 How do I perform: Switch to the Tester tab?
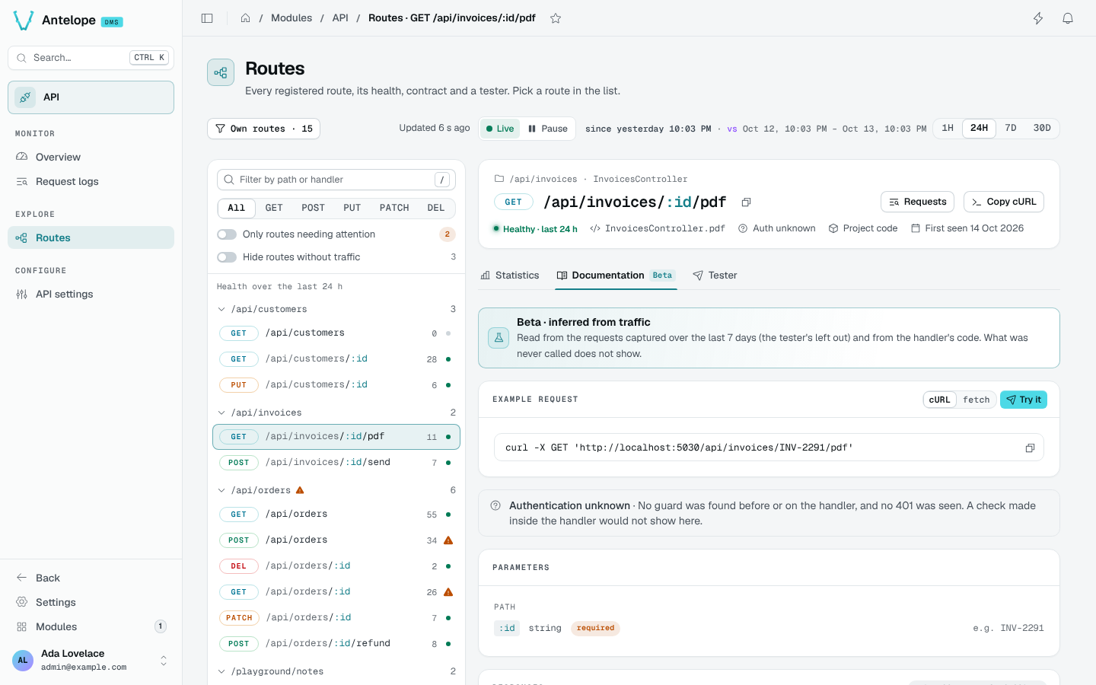[715, 276]
